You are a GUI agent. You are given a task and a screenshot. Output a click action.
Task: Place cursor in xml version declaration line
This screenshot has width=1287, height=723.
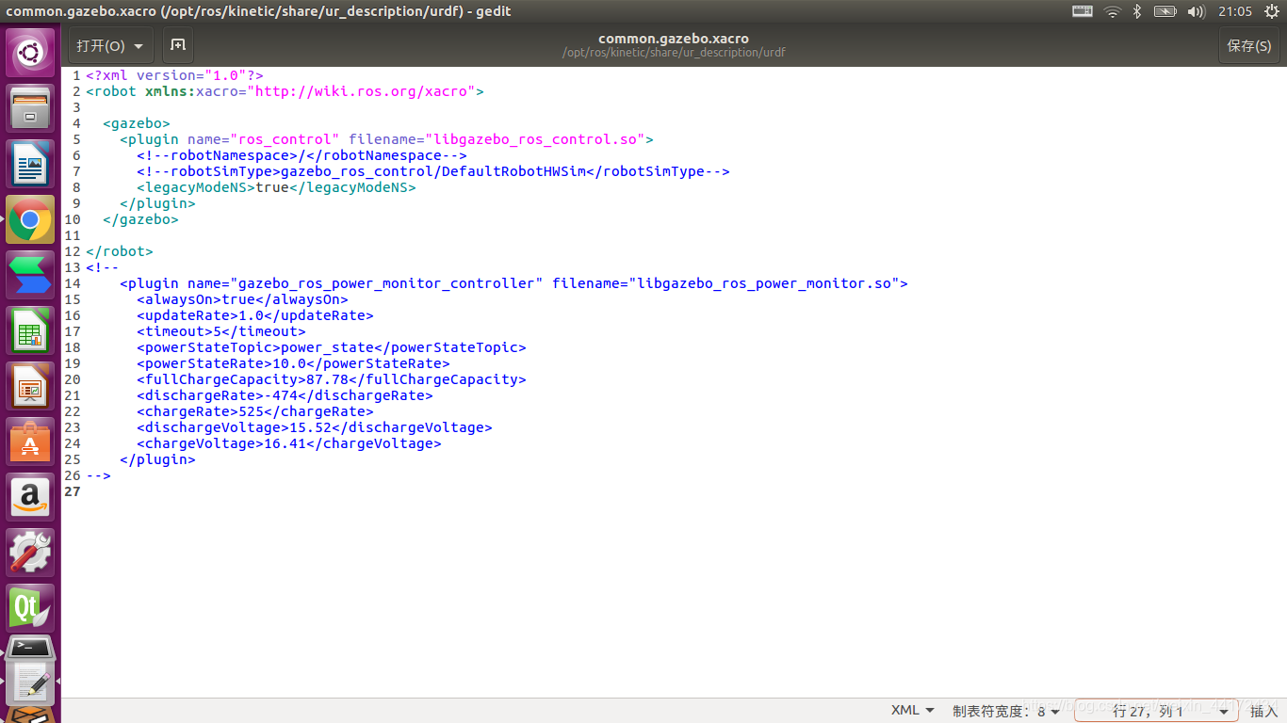pyautogui.click(x=174, y=75)
